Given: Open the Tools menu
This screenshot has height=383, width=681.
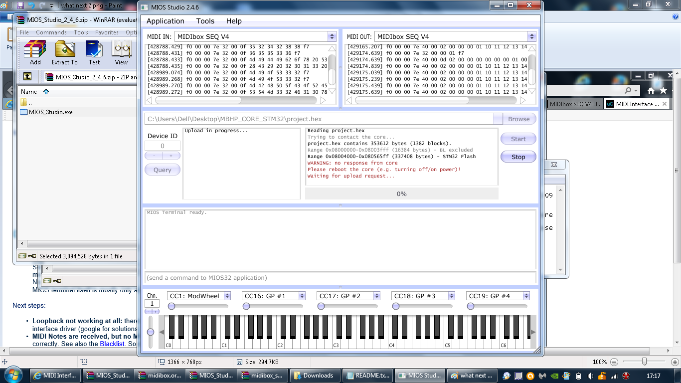Looking at the screenshot, I should click(205, 21).
